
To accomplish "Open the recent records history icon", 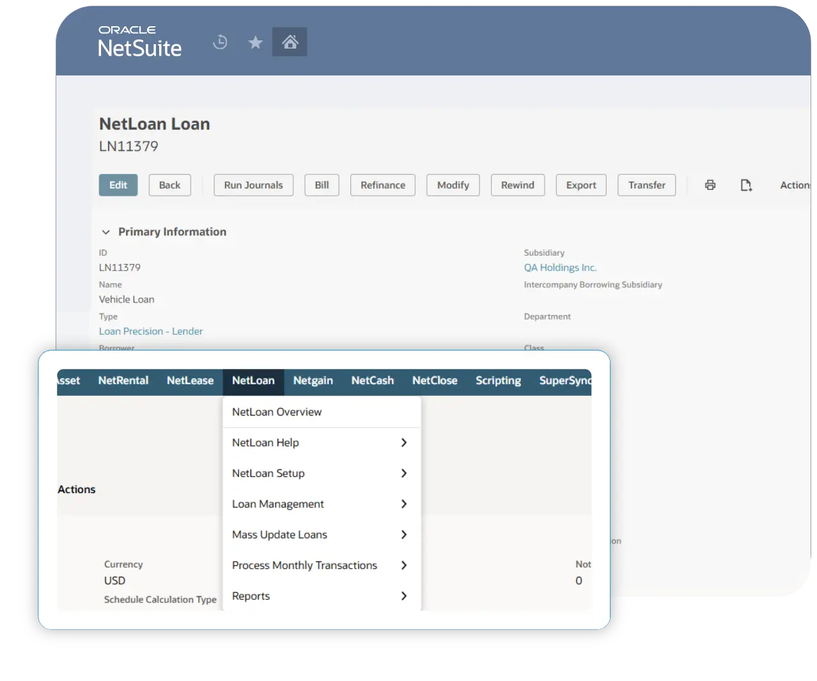I will coord(220,42).
